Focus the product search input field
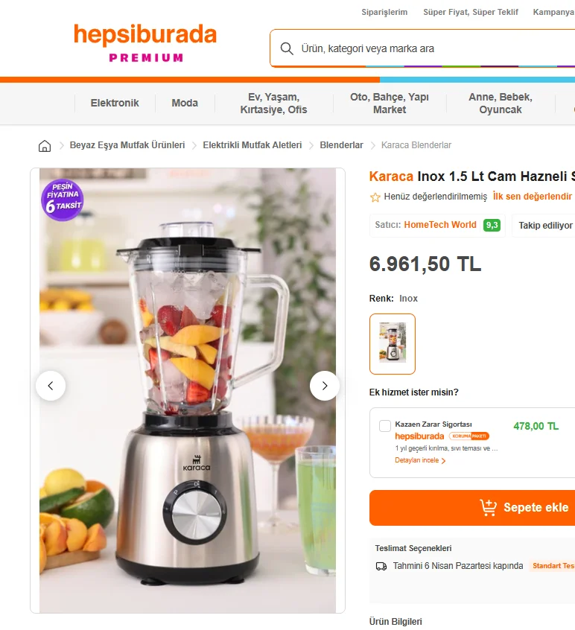The height and width of the screenshot is (630, 575). coord(436,48)
